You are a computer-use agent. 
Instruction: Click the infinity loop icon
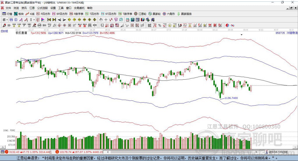click(233, 26)
